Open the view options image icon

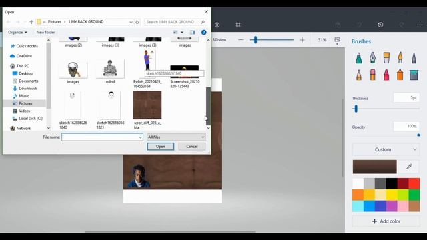tap(337, 41)
